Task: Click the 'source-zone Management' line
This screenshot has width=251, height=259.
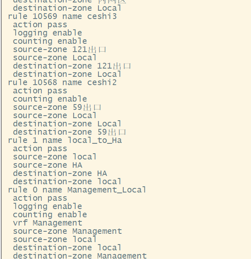Action: point(67,231)
